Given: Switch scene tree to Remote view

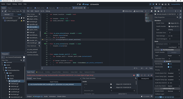Looking at the screenshot, I should [7, 14].
